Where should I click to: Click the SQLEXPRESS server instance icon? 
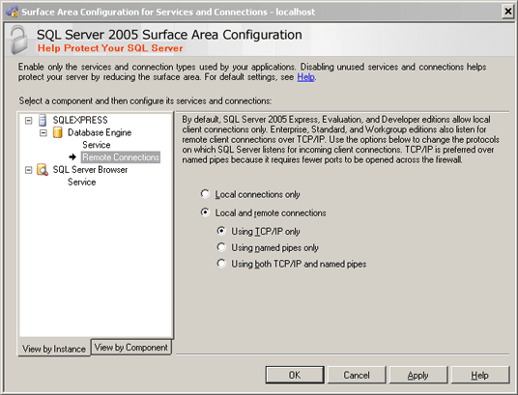tap(43, 120)
